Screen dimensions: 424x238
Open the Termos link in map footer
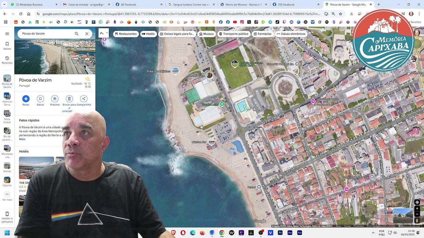(x=347, y=226)
